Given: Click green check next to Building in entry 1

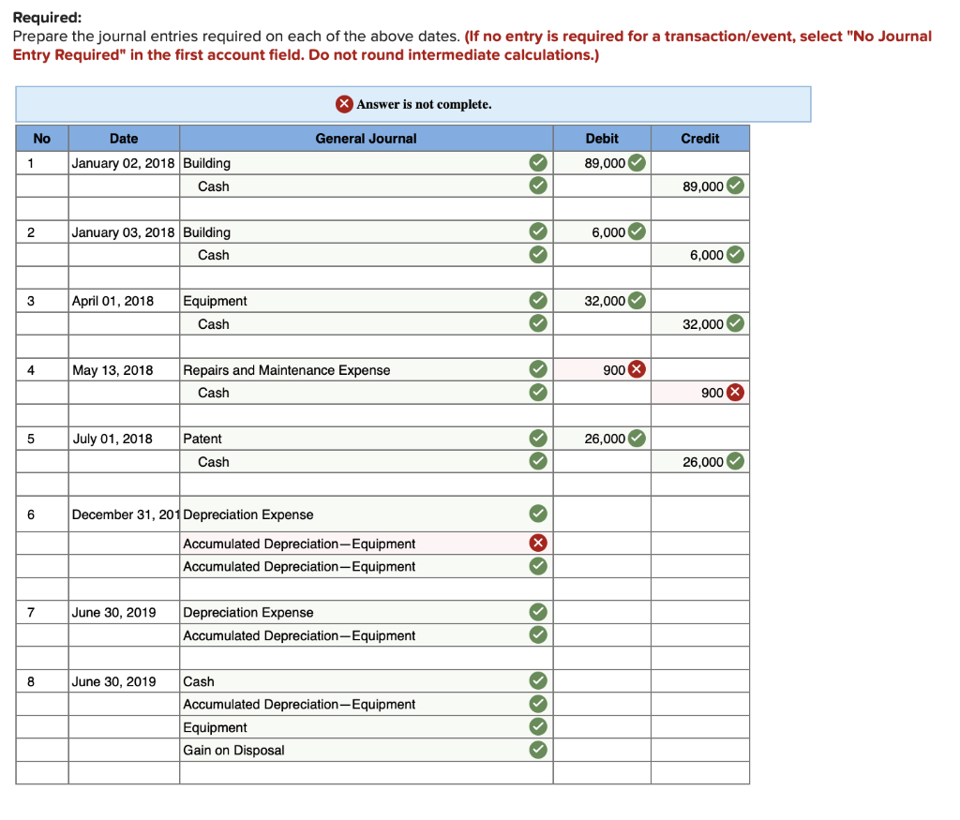Looking at the screenshot, I should (x=538, y=163).
